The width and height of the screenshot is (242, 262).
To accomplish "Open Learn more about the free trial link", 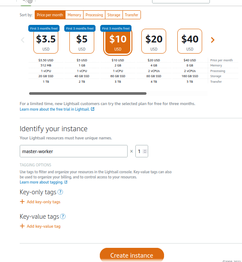I will point(55,109).
